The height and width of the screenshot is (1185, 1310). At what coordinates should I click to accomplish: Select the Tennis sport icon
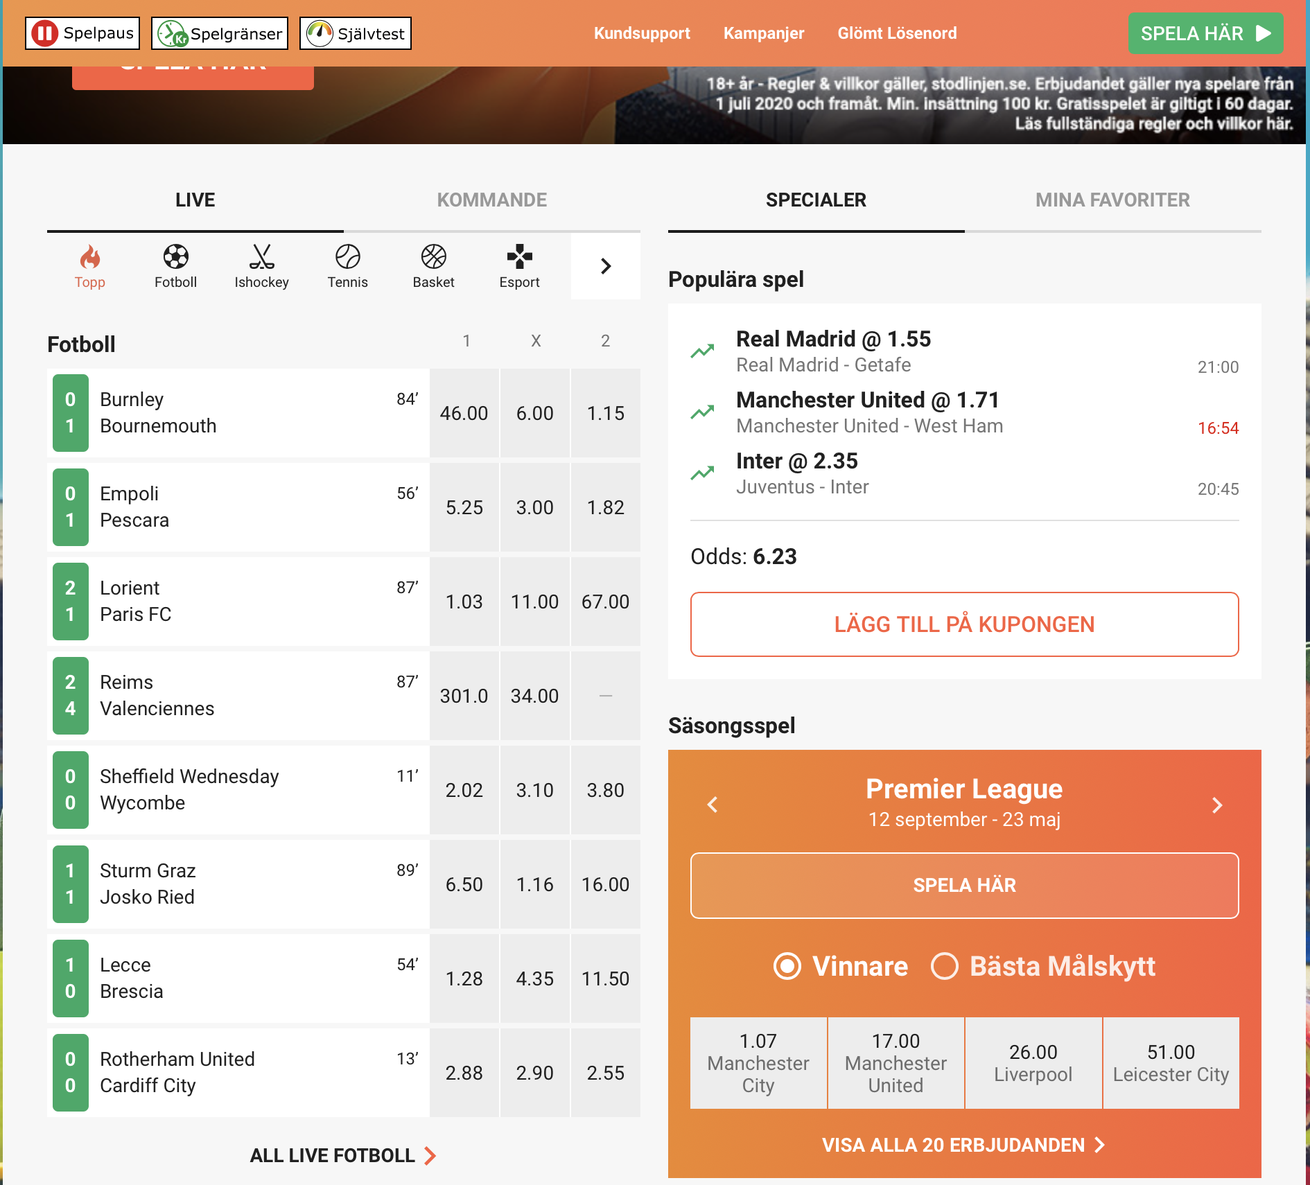(x=347, y=266)
